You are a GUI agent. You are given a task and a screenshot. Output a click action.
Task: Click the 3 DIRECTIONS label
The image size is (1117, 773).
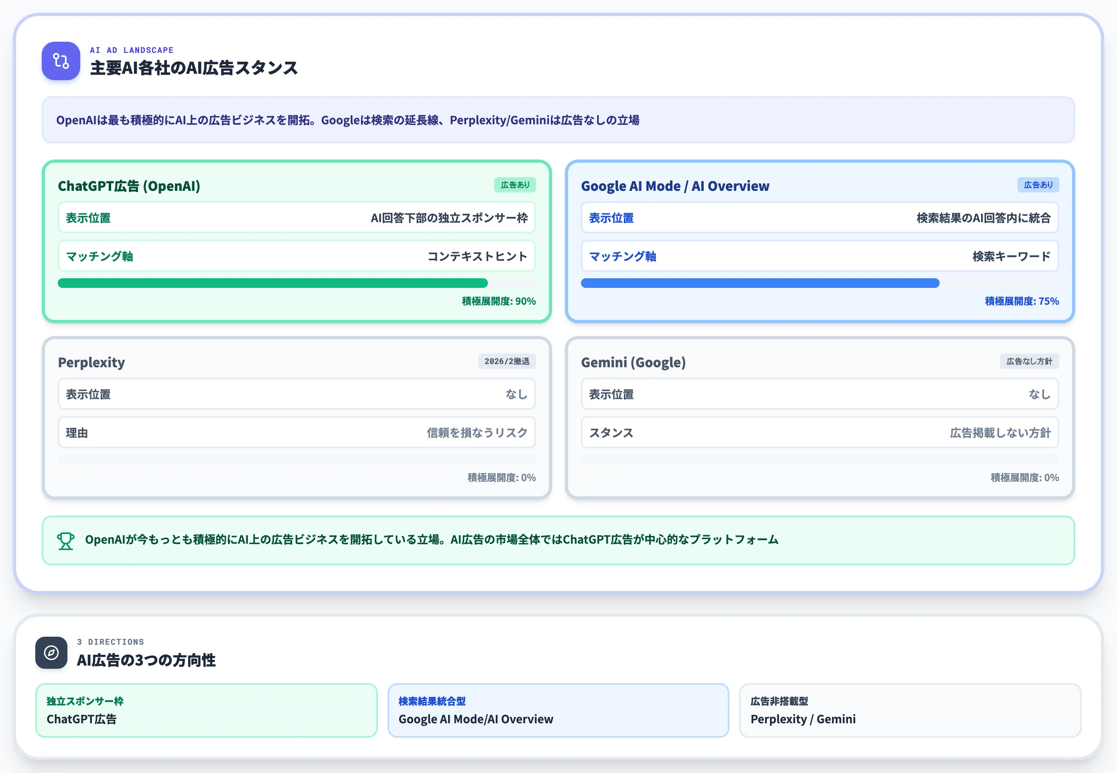click(x=110, y=642)
